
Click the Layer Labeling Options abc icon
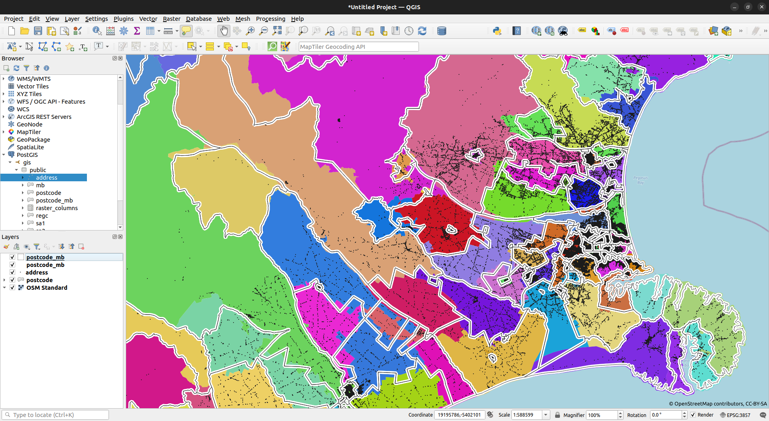(582, 31)
